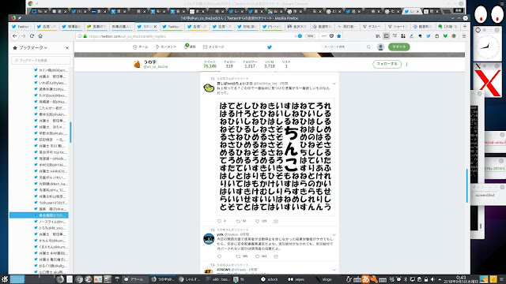This screenshot has width=506, height=284.
Task: Go to Twitter ホーム
Action: coord(141,47)
